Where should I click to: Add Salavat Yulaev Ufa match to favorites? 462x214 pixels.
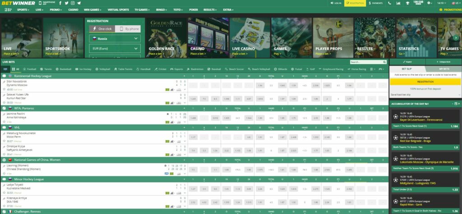click(x=4, y=103)
